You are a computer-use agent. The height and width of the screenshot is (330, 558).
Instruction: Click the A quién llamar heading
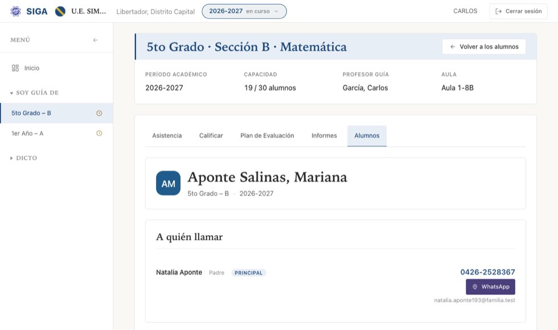click(189, 237)
